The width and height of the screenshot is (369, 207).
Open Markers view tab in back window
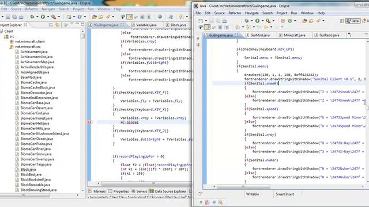pyautogui.click(x=97, y=191)
